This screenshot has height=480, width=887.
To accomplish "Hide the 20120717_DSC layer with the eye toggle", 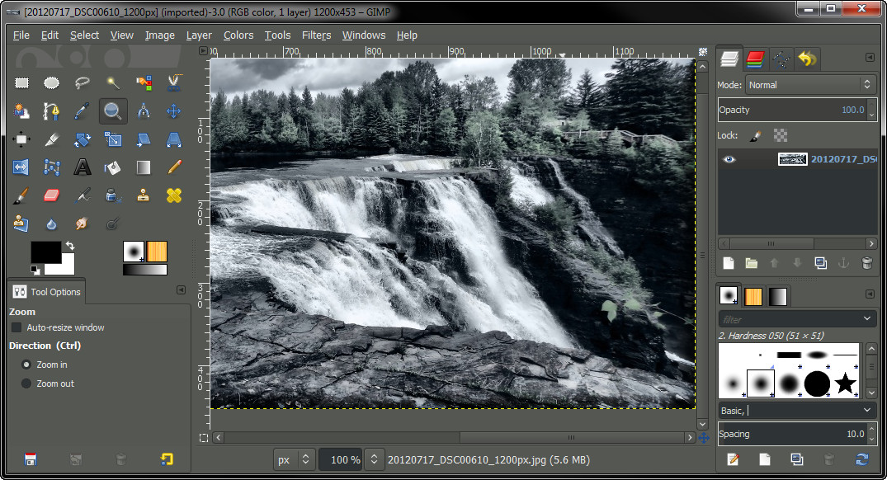I will click(729, 158).
